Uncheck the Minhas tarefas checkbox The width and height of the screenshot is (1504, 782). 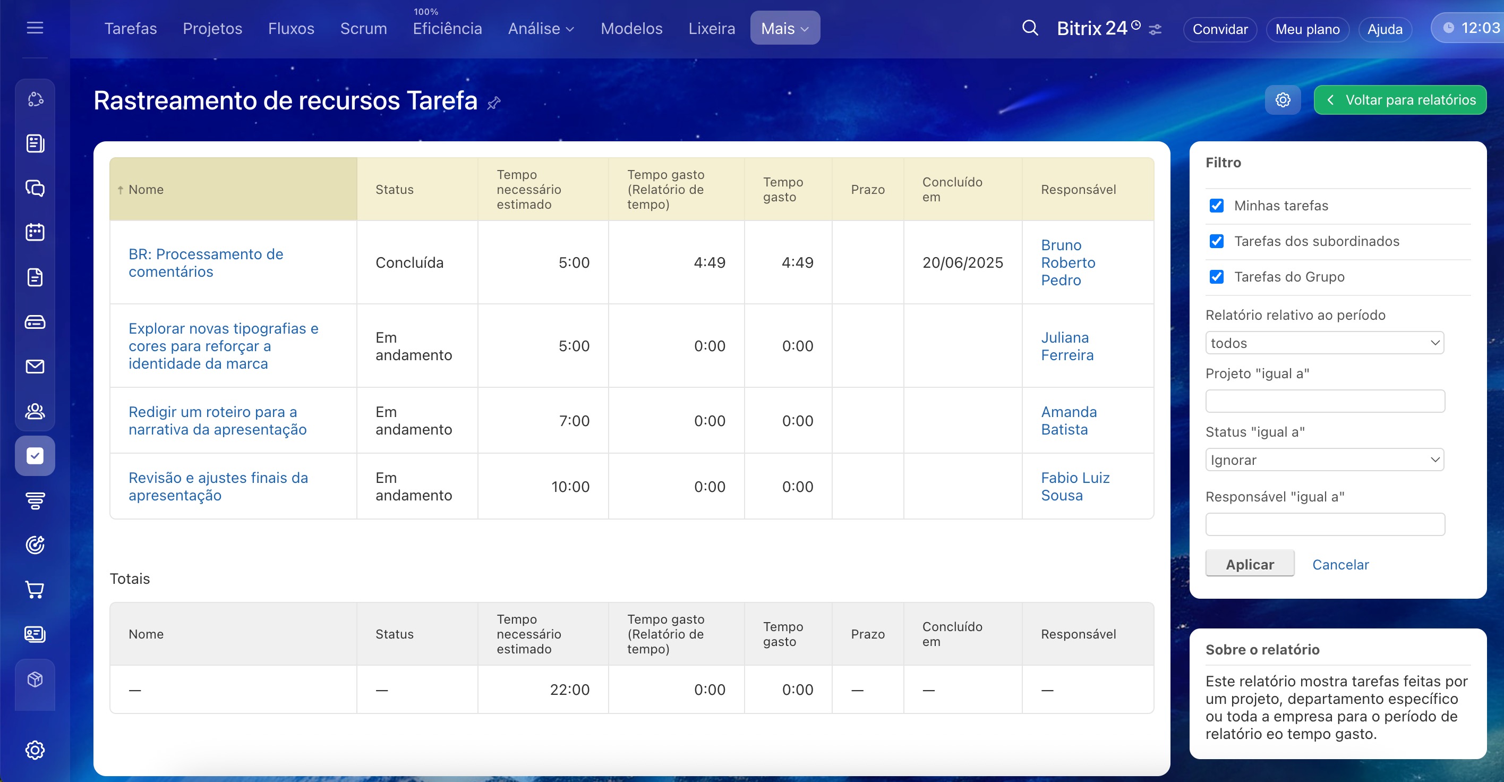1217,206
